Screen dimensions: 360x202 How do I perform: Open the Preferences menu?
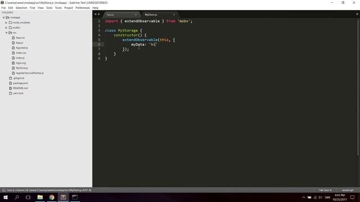[x=83, y=8]
